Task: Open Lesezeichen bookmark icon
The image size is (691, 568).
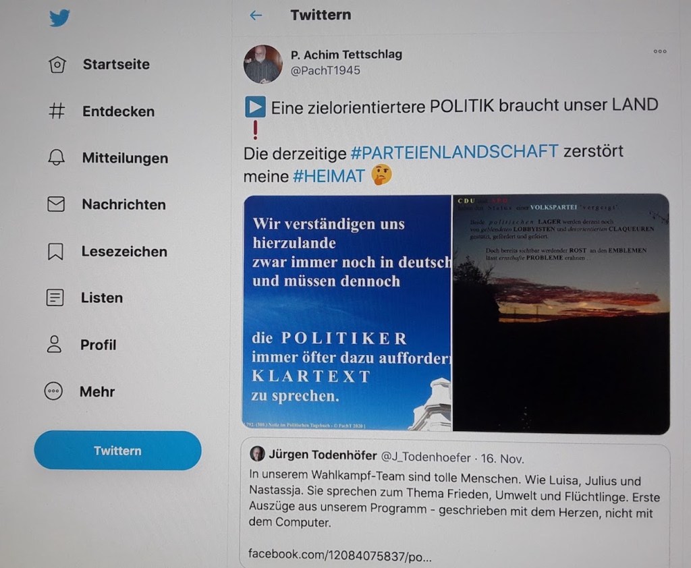Action: point(55,251)
